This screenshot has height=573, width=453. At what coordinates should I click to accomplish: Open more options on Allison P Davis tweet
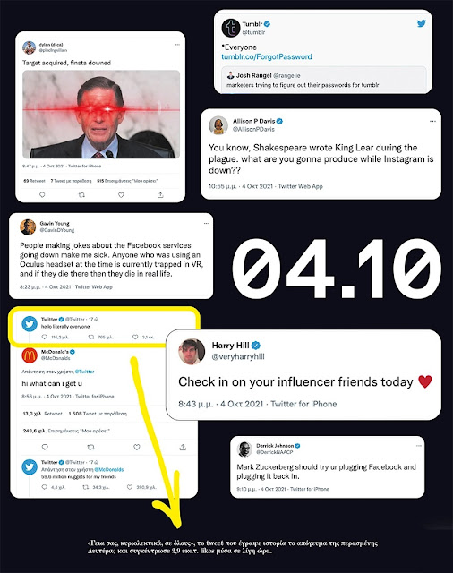point(432,122)
